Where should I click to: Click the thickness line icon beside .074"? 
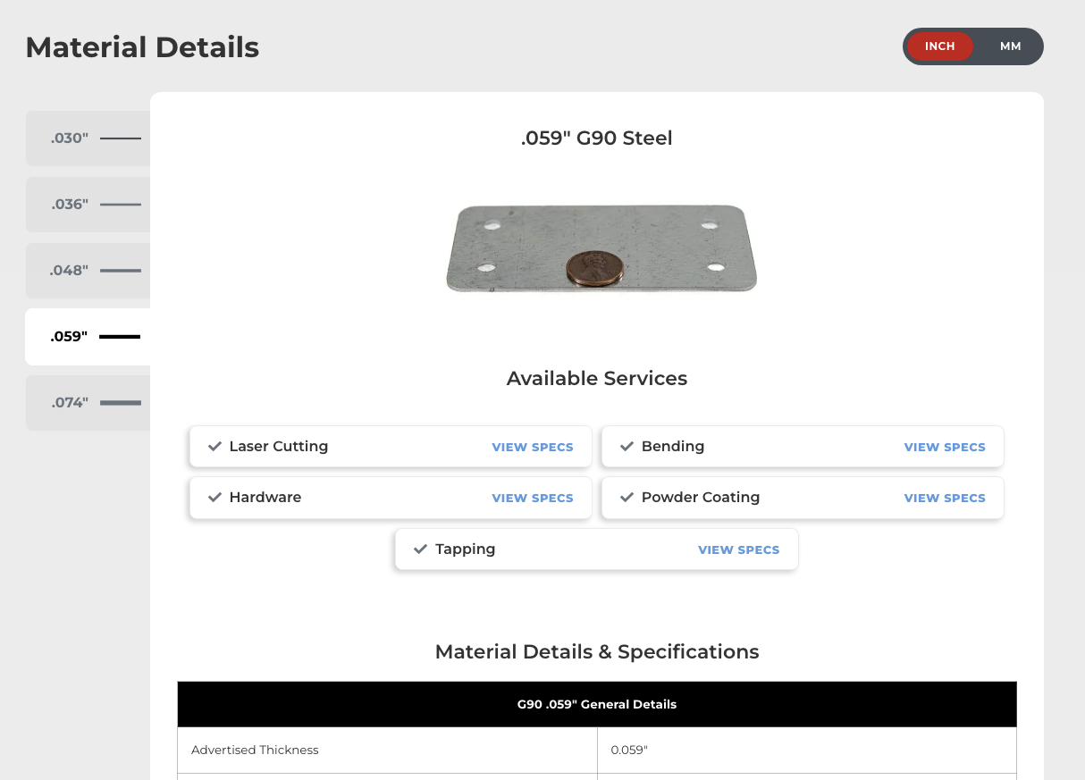(121, 403)
